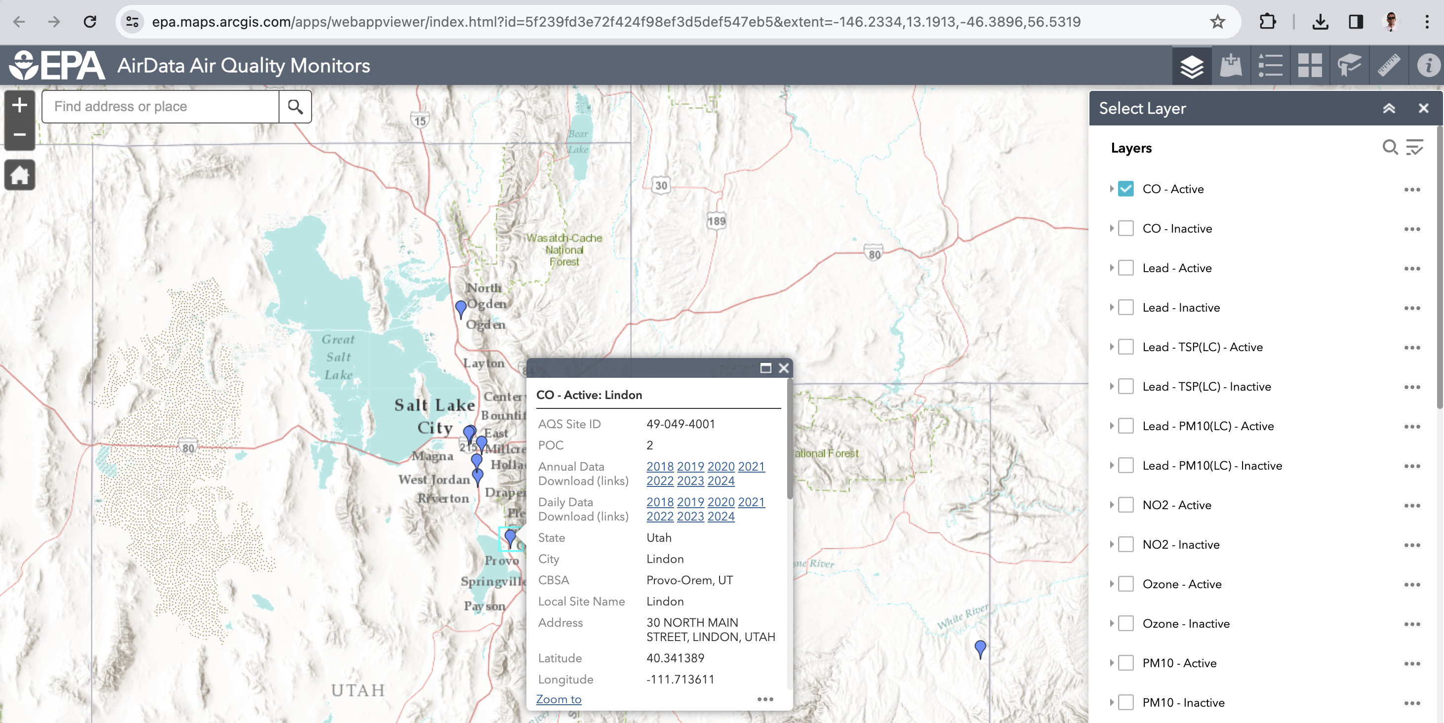Image resolution: width=1444 pixels, height=723 pixels.
Task: Open the Measurement tool
Action: coord(1389,66)
